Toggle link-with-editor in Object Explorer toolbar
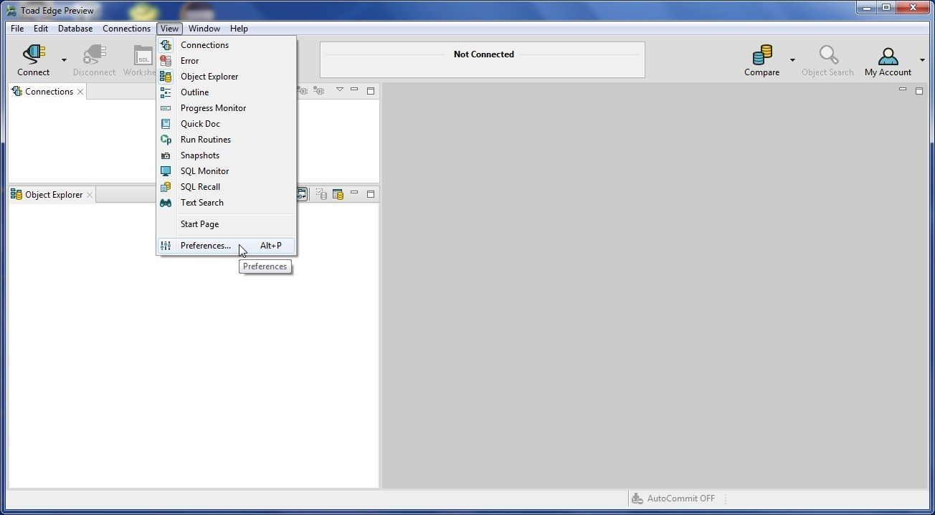 tap(302, 194)
